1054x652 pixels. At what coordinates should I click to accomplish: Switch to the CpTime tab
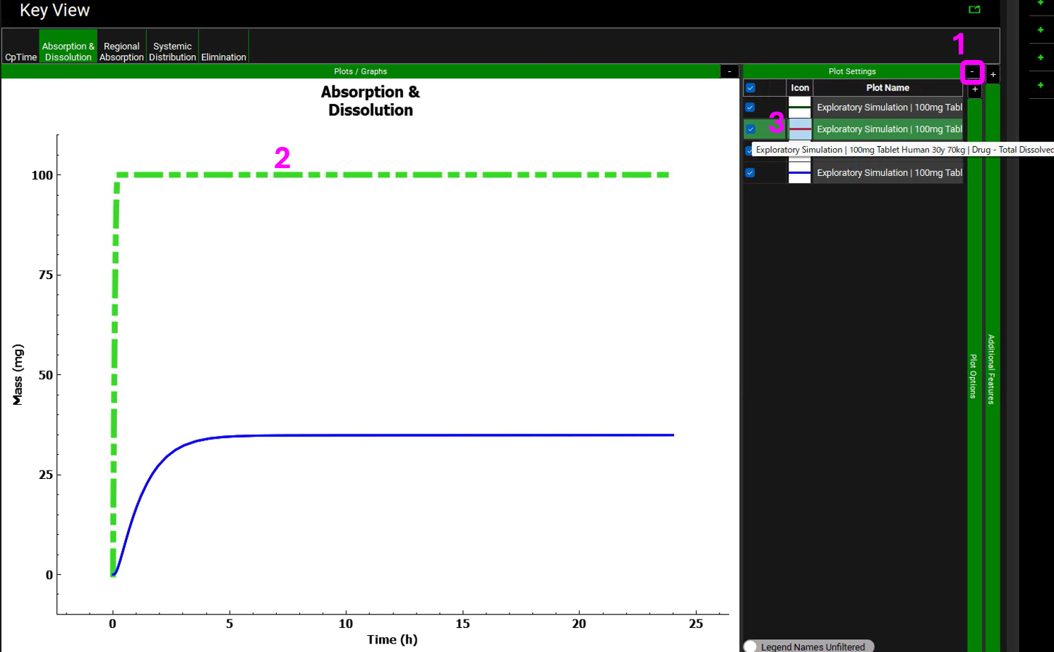[x=20, y=57]
